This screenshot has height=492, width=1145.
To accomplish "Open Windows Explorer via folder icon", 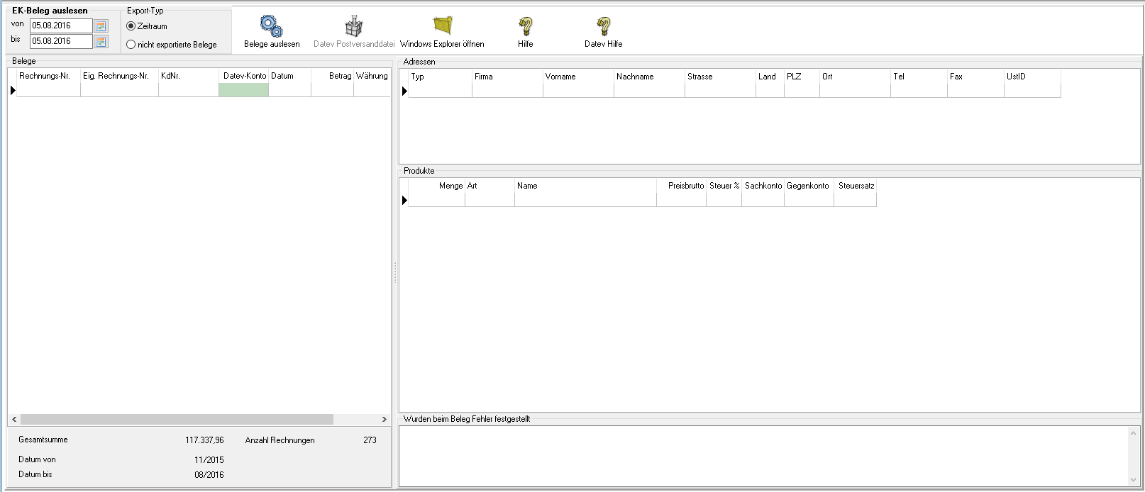I will pyautogui.click(x=443, y=27).
